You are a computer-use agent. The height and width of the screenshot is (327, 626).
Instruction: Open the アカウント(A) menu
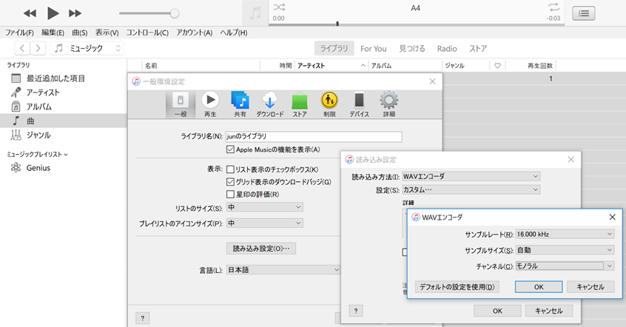coord(195,33)
